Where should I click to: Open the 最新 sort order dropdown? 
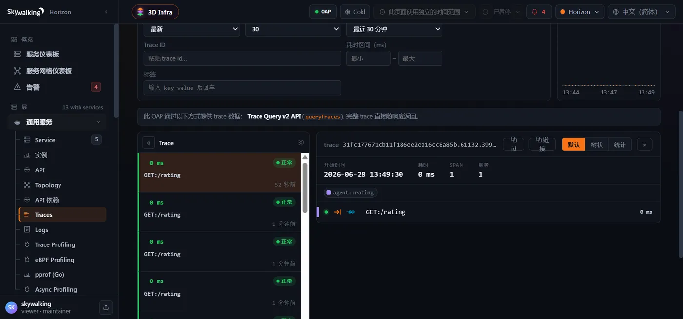(x=192, y=29)
